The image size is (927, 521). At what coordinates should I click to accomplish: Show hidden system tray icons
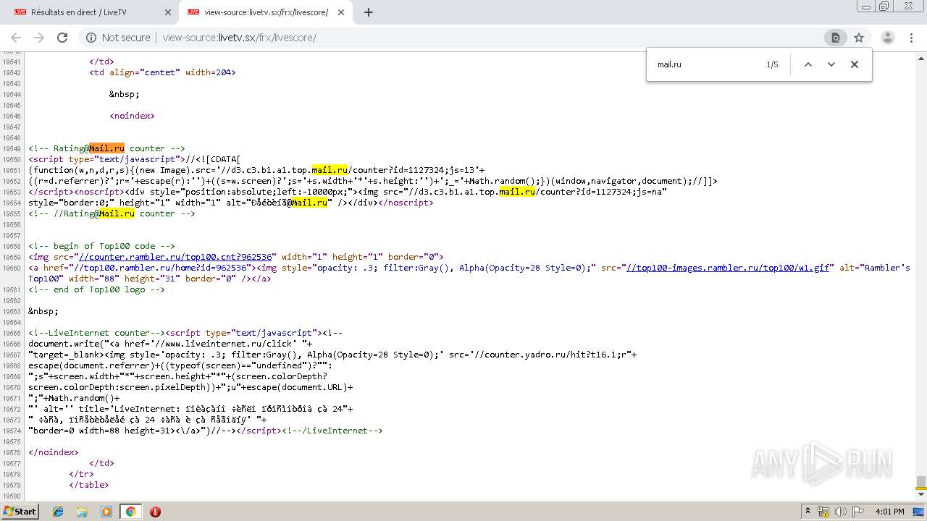[x=808, y=512]
